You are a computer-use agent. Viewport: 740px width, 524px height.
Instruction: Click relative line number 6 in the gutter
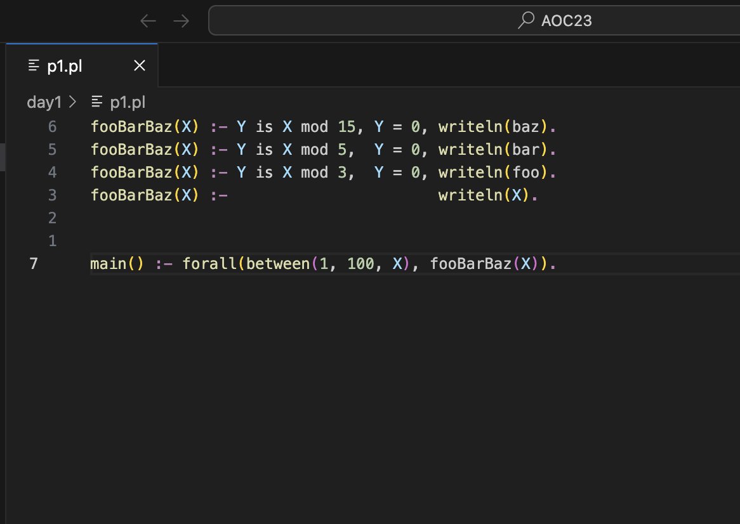(53, 127)
